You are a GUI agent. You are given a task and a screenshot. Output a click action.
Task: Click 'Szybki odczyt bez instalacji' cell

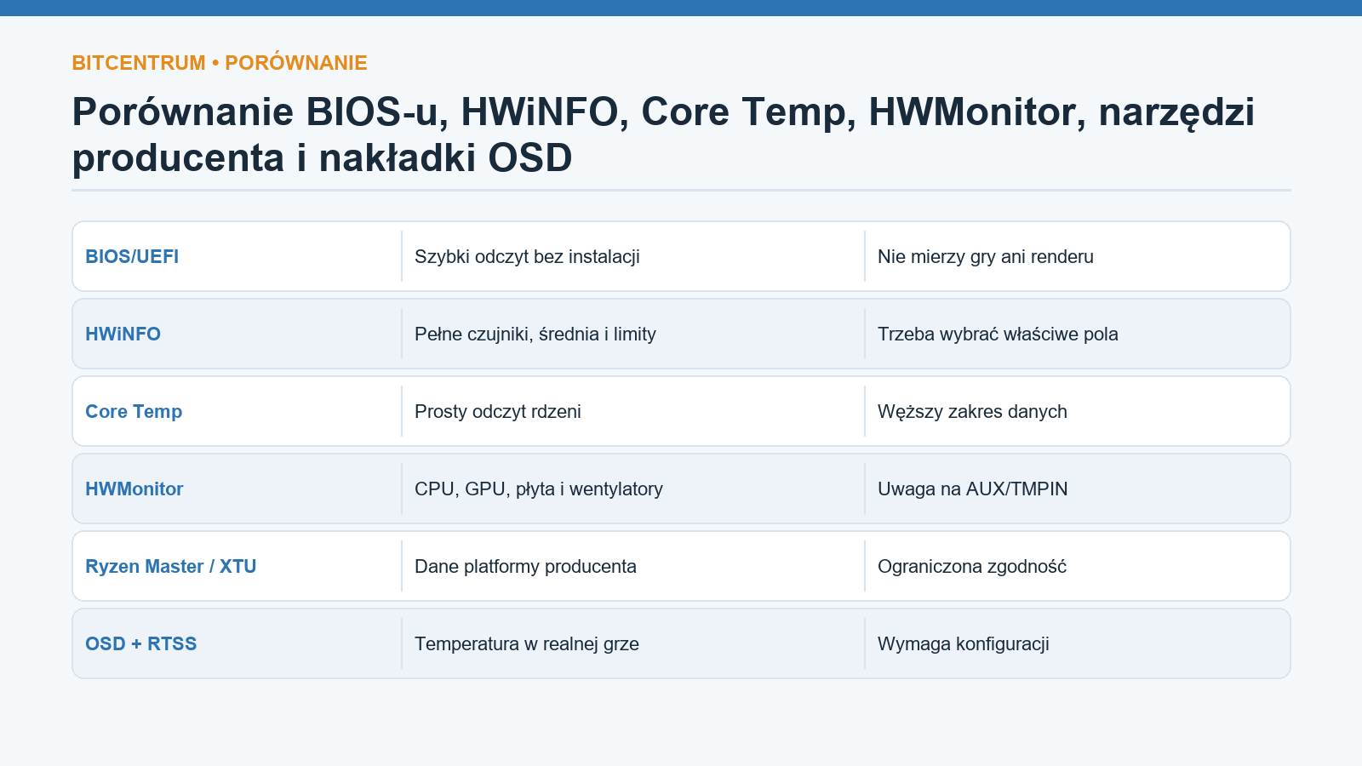(x=527, y=257)
